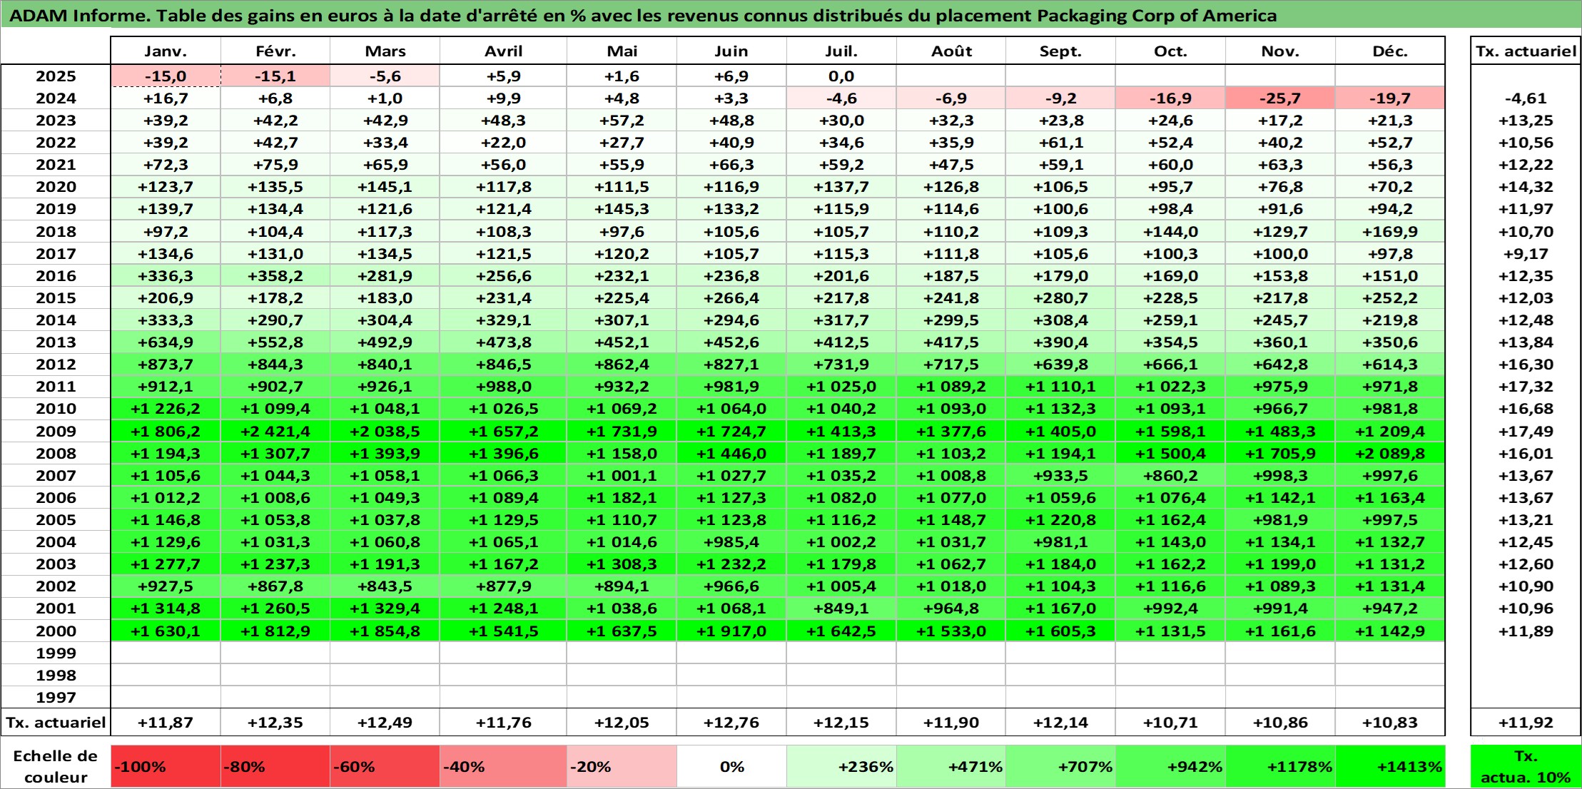Click the +1413% bright green swatch
This screenshot has height=789, width=1582.
click(x=1390, y=767)
